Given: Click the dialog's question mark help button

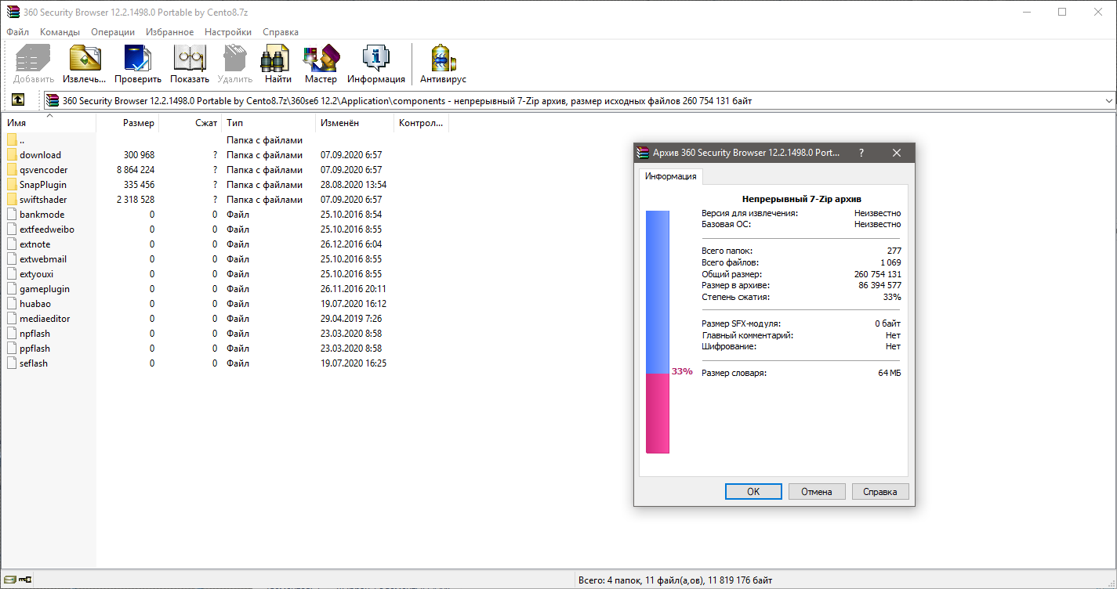Looking at the screenshot, I should pyautogui.click(x=861, y=154).
